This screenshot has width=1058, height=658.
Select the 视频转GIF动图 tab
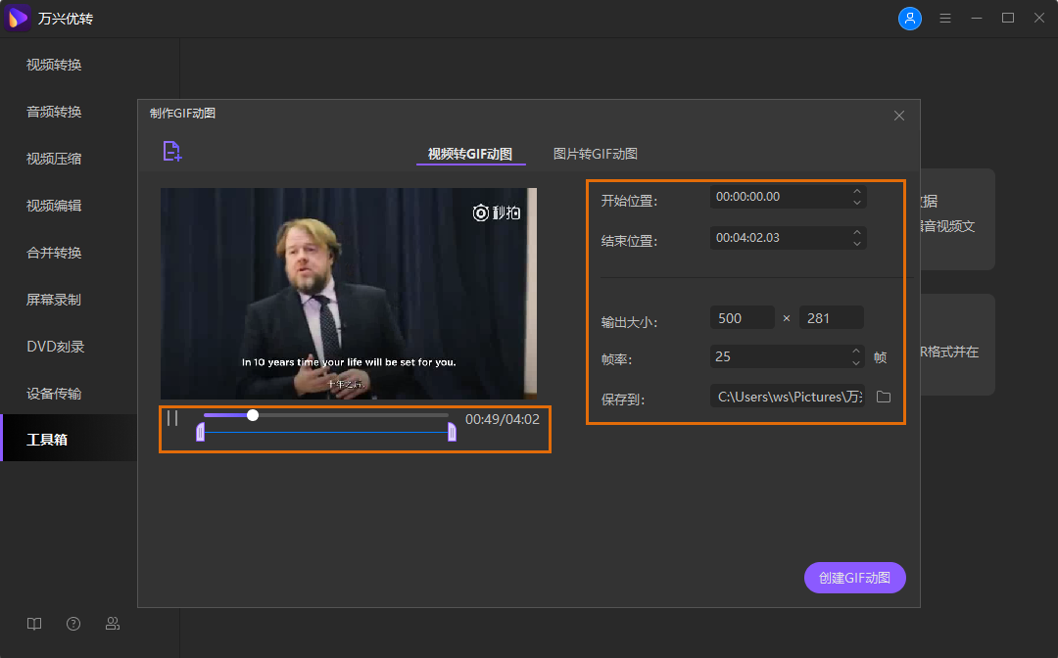(x=470, y=154)
